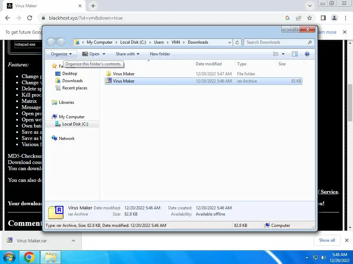Show hidden tray icons arrow
The image size is (353, 264).
click(x=307, y=257)
